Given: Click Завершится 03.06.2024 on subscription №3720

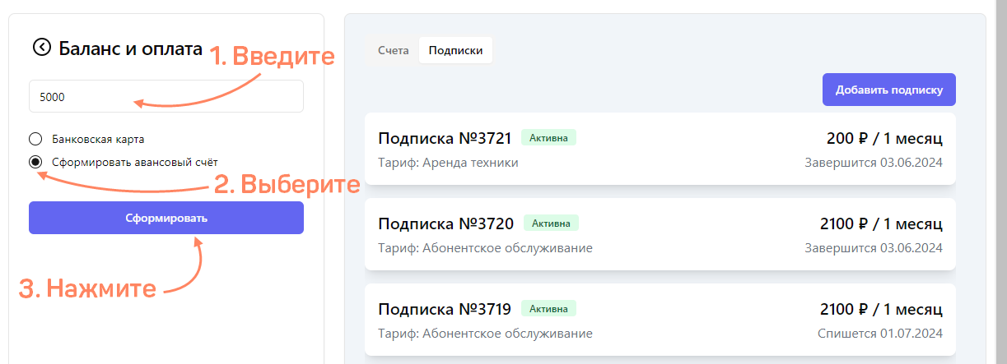Looking at the screenshot, I should [874, 248].
